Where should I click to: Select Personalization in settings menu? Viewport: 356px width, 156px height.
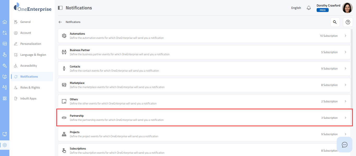coord(30,44)
